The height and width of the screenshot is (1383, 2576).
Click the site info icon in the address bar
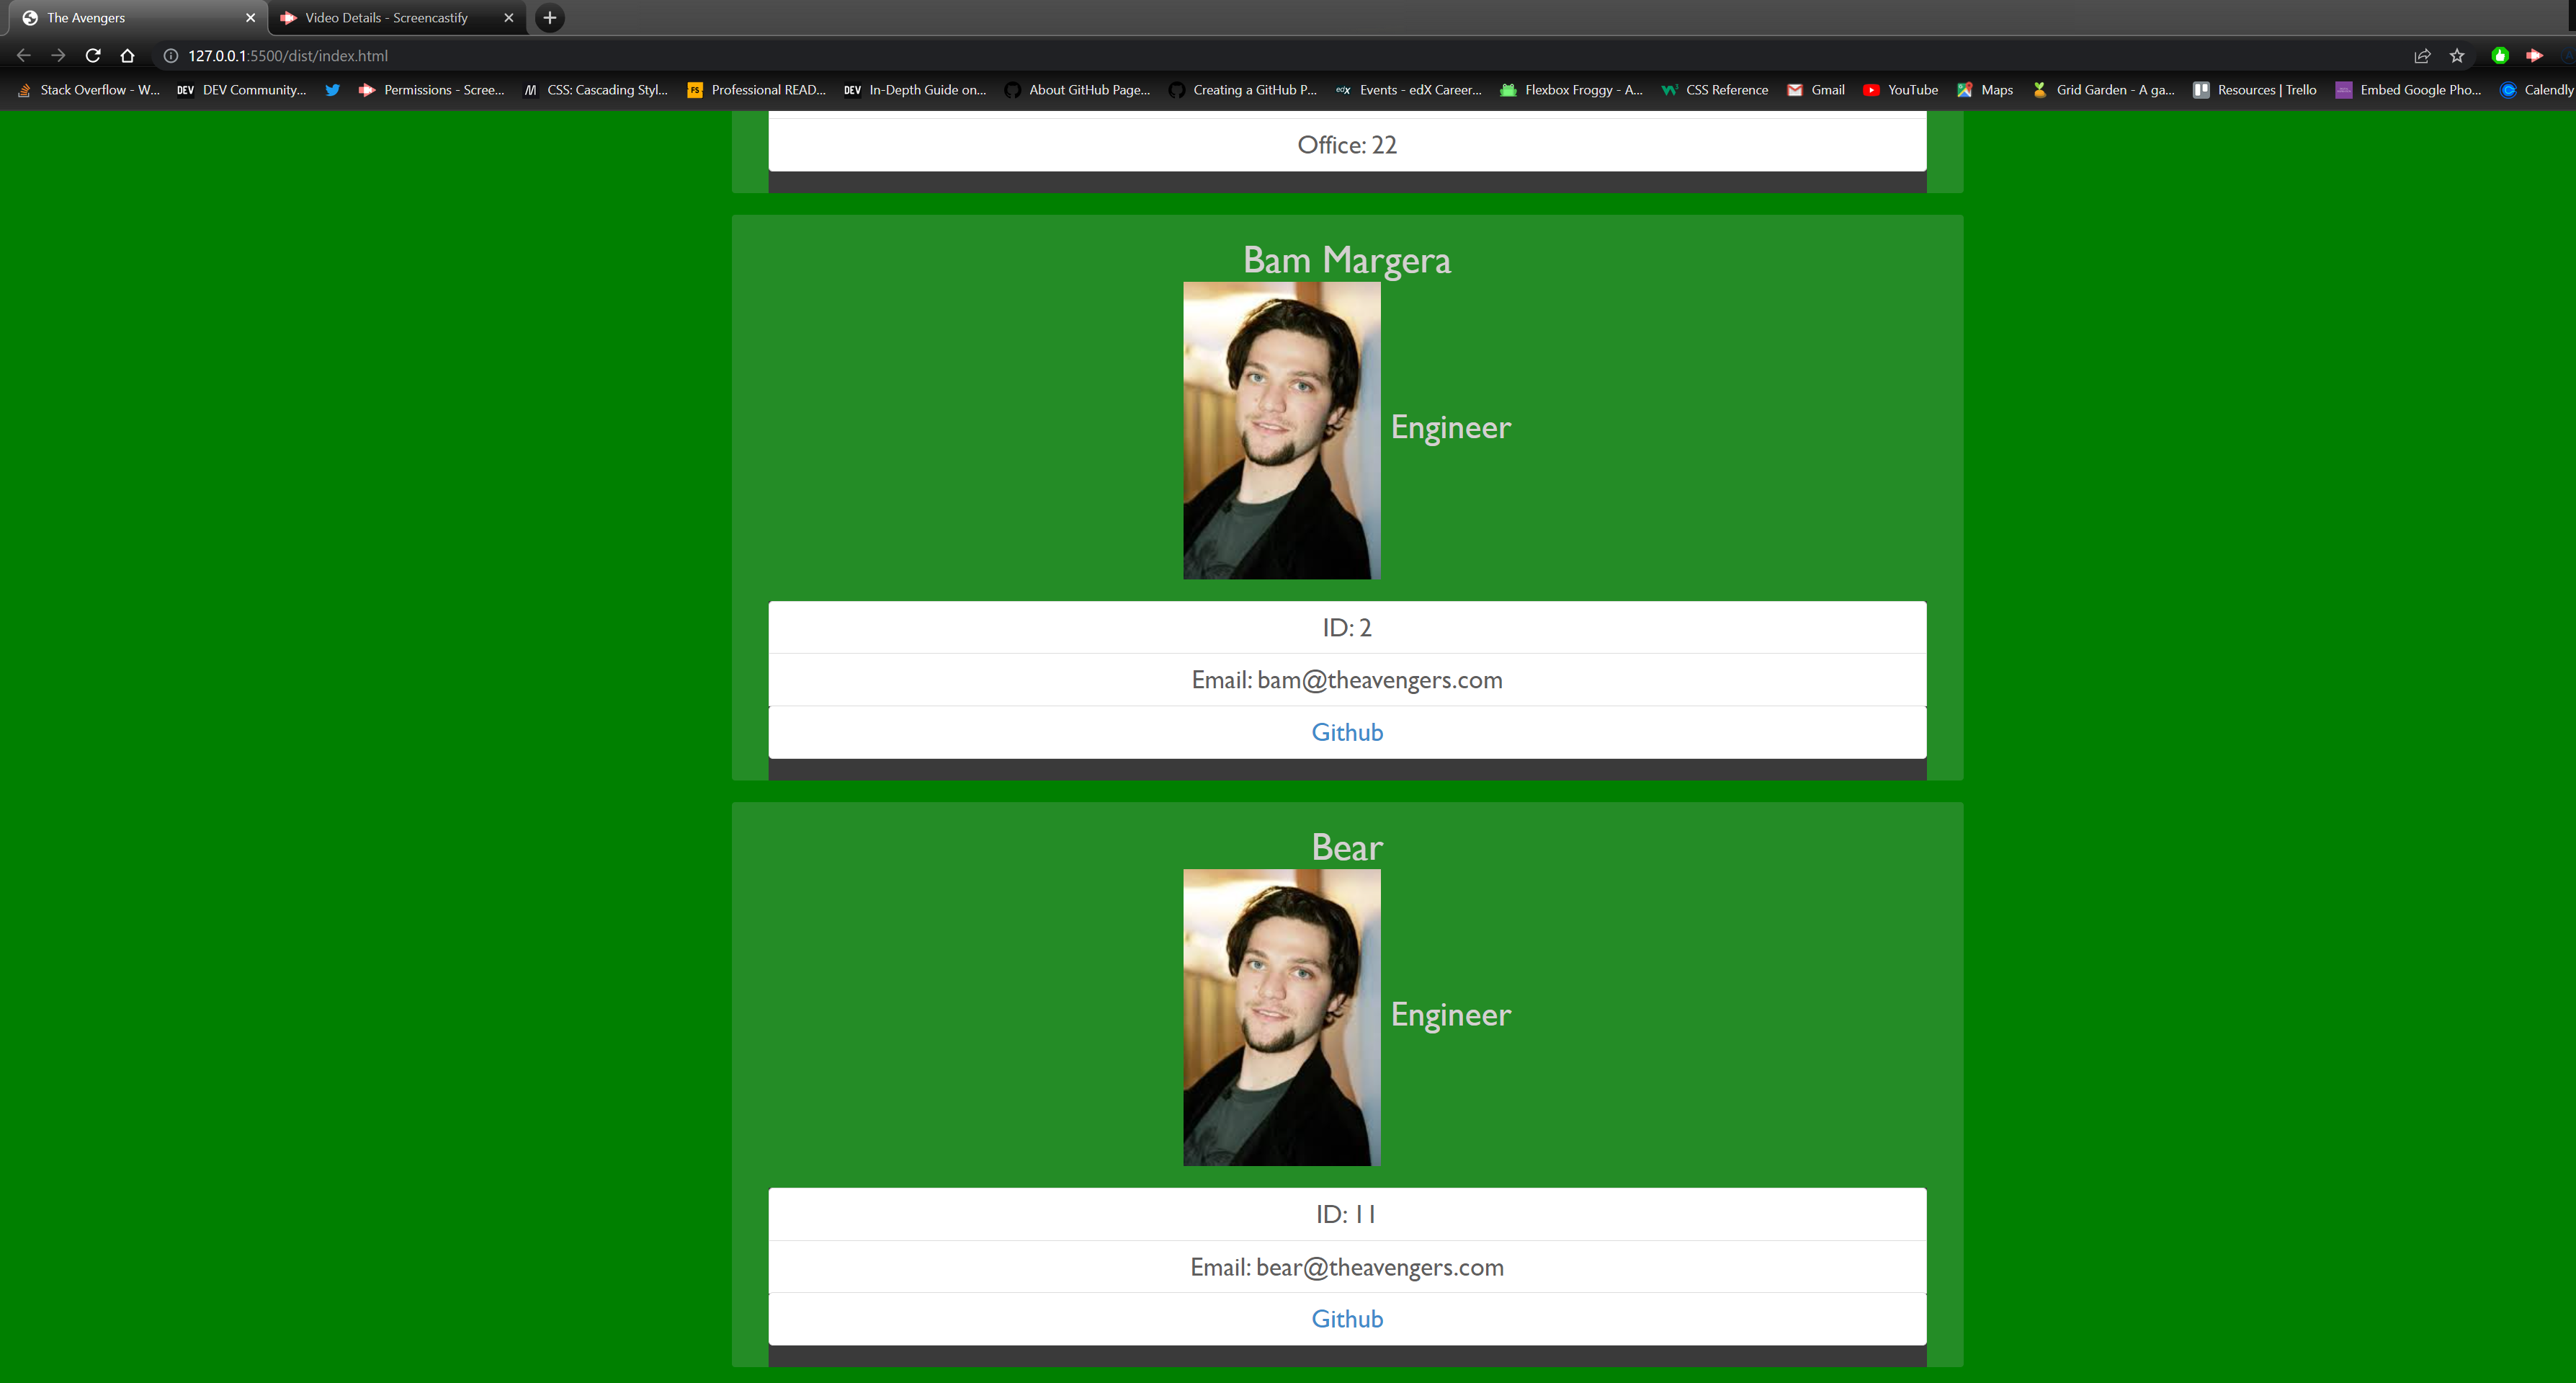click(x=170, y=55)
